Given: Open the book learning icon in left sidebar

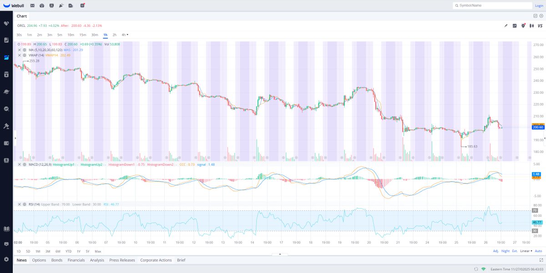Looking at the screenshot, I should 6,229.
